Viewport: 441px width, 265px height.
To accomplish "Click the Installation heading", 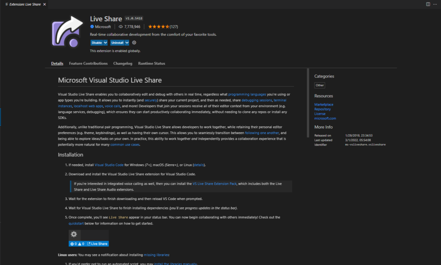I will [x=71, y=155].
